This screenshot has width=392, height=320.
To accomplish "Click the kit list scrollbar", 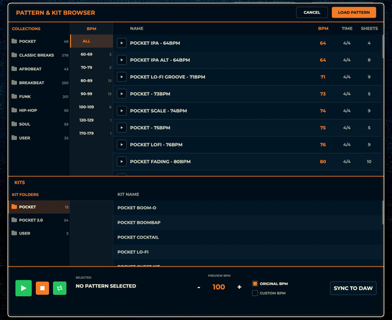I will (x=383, y=212).
